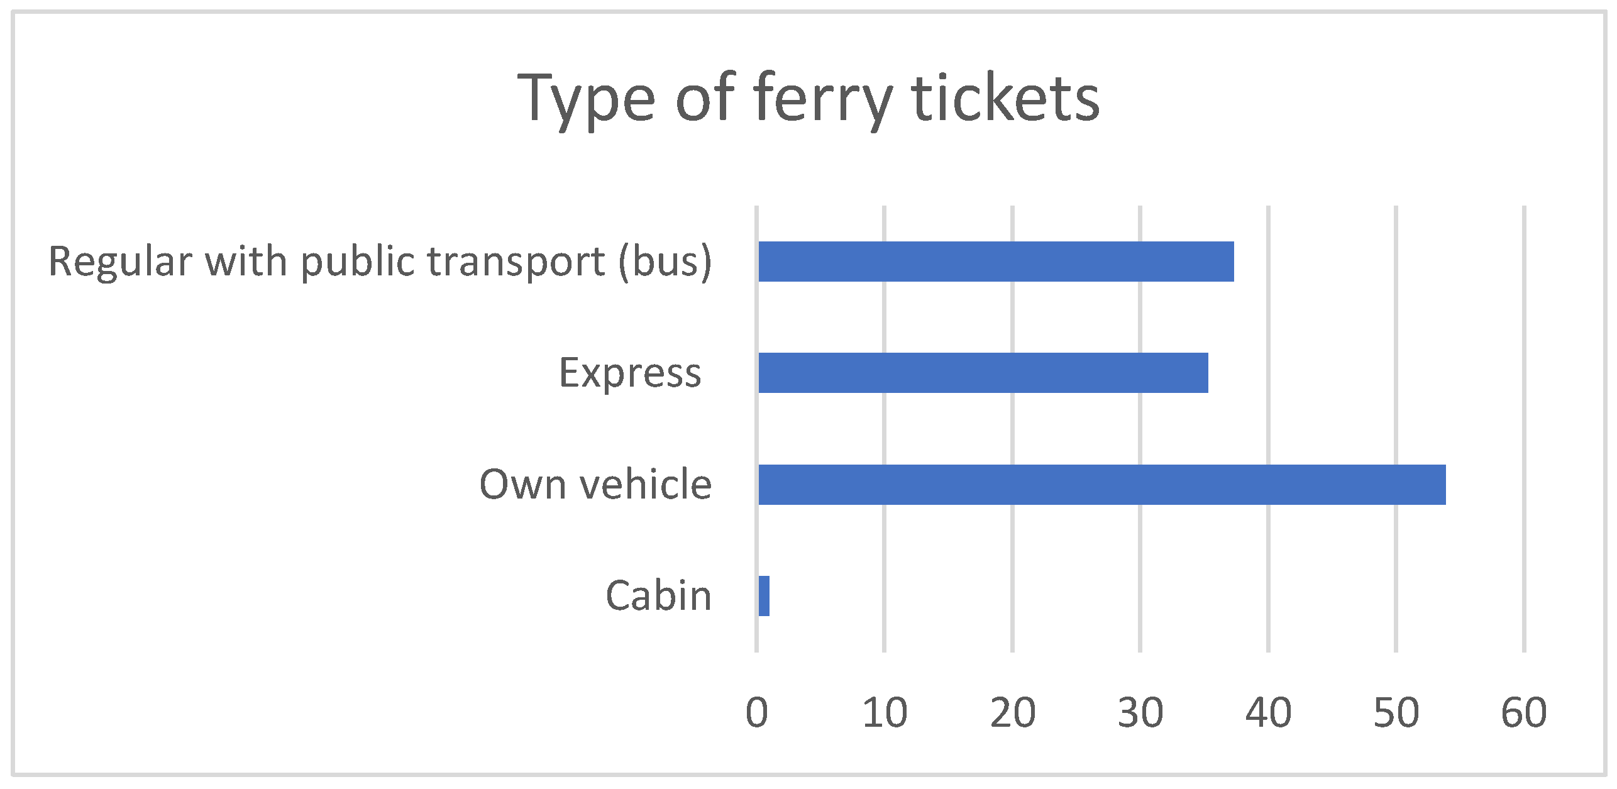This screenshot has height=789, width=1617.
Task: Click the axis value 10
Action: click(x=884, y=713)
